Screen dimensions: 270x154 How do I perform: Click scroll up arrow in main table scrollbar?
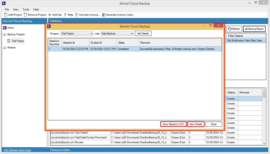[264, 90]
